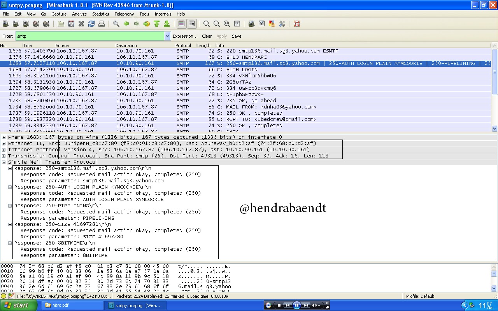Expand the Transmission Control Protocol section

3,155
